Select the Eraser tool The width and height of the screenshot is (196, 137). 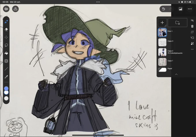pyautogui.click(x=6, y=29)
